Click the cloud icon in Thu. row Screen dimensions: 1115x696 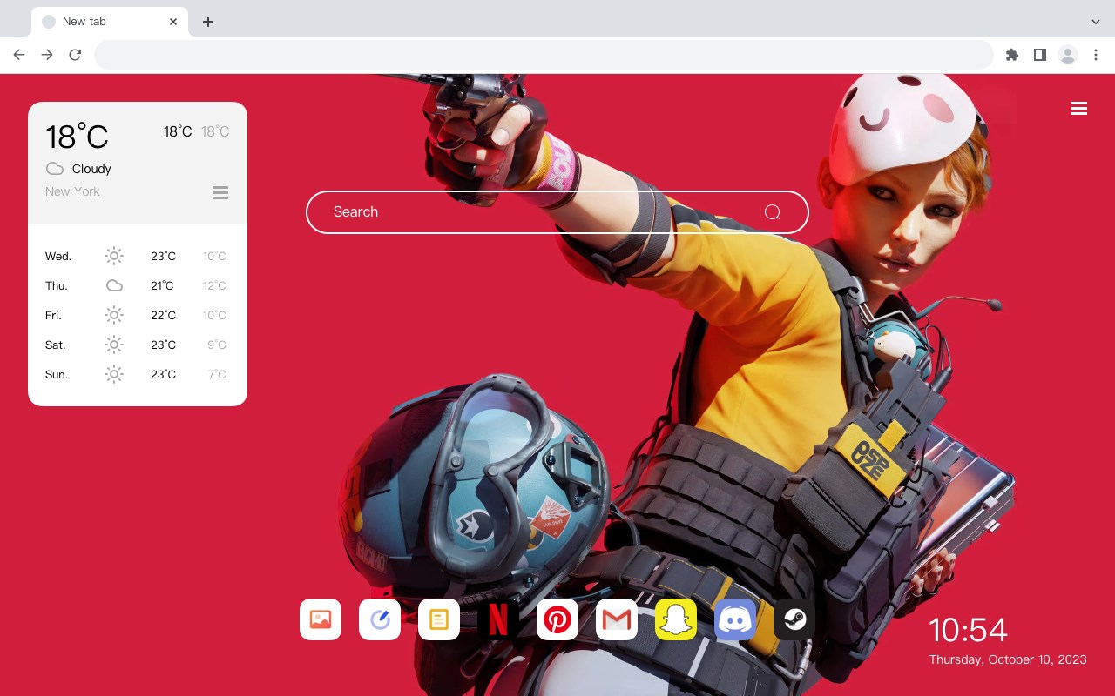[x=114, y=285]
